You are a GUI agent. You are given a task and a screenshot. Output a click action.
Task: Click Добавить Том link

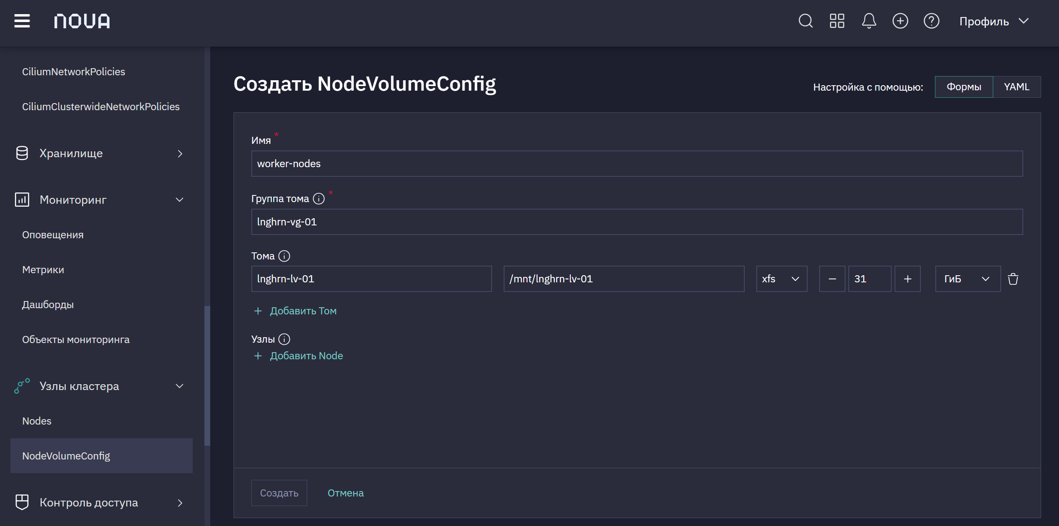[303, 311]
